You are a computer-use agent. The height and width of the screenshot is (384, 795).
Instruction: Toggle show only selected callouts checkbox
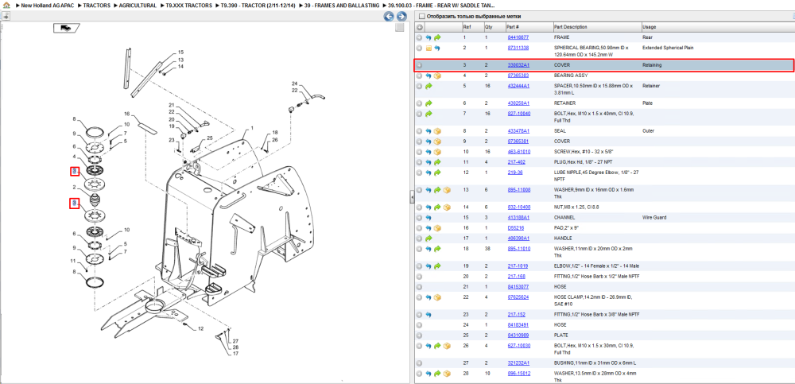click(x=421, y=16)
